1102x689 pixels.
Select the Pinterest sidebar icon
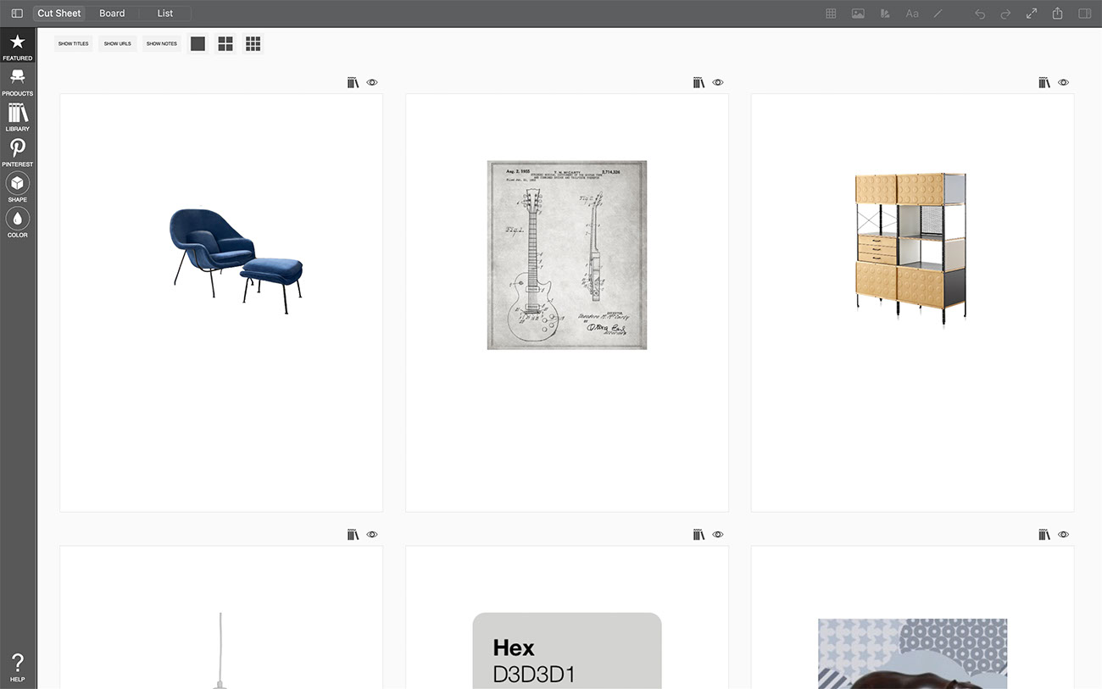click(17, 152)
